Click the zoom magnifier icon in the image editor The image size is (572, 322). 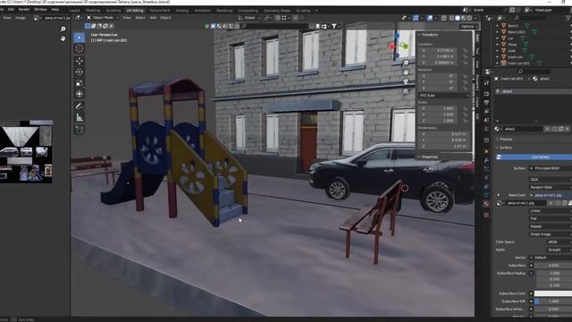(x=63, y=29)
